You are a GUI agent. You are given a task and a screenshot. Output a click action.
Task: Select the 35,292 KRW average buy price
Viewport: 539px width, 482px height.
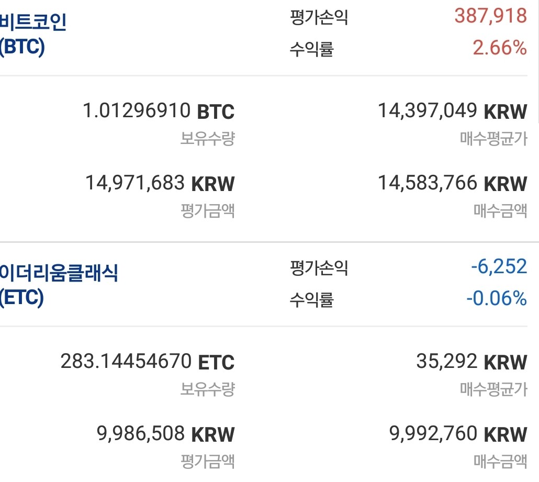click(471, 362)
